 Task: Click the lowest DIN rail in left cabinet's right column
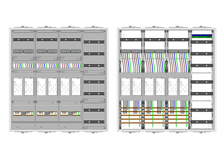[x=94, y=122]
